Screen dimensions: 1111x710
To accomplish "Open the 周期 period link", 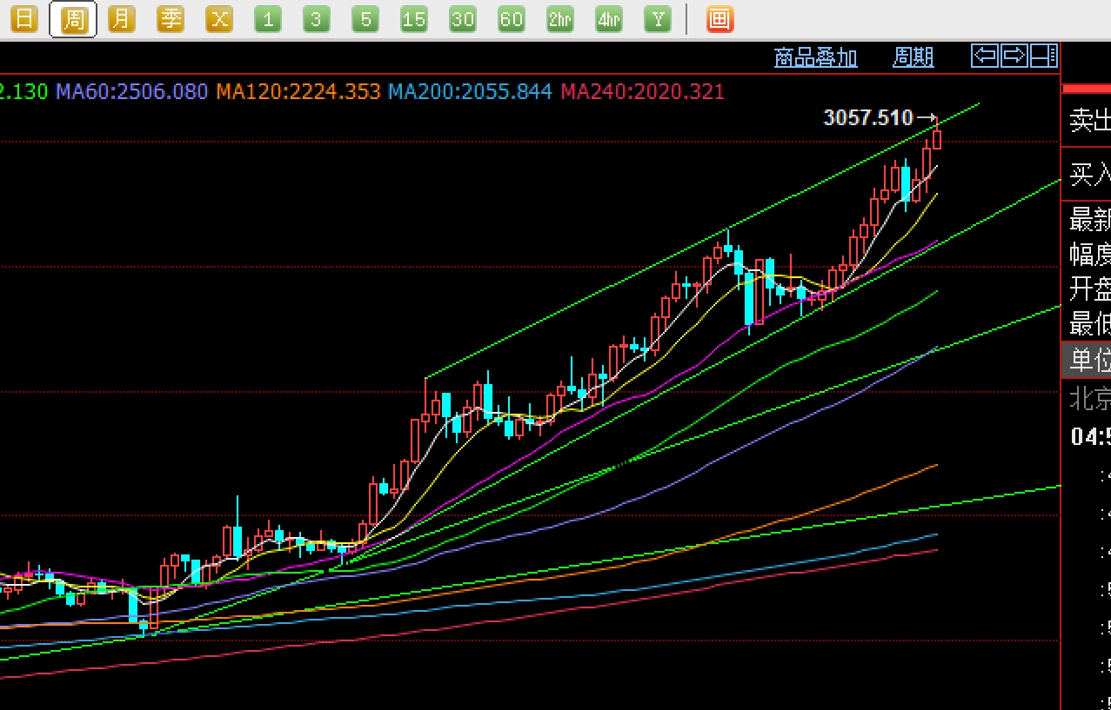I will [913, 58].
